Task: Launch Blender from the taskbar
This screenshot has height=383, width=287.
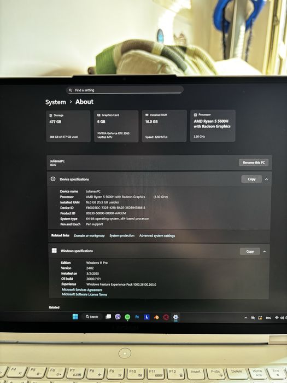Action: click(x=156, y=317)
